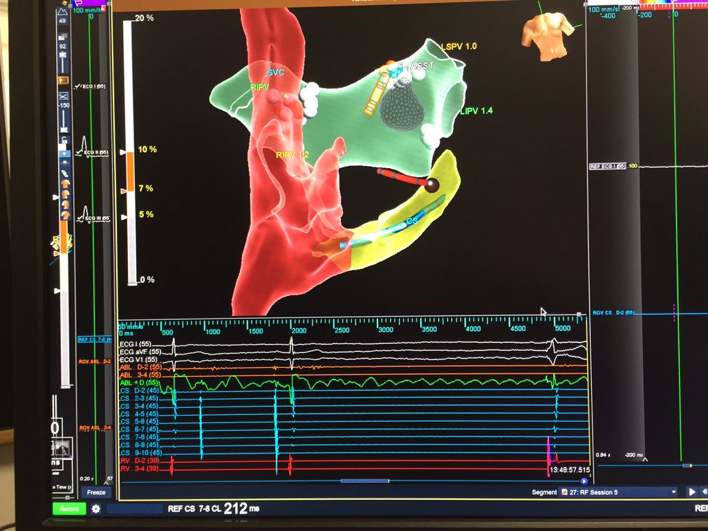Screen dimensions: 708x531
Task: Open the Segment dropdown showing RF Session 5
Action: click(x=619, y=492)
